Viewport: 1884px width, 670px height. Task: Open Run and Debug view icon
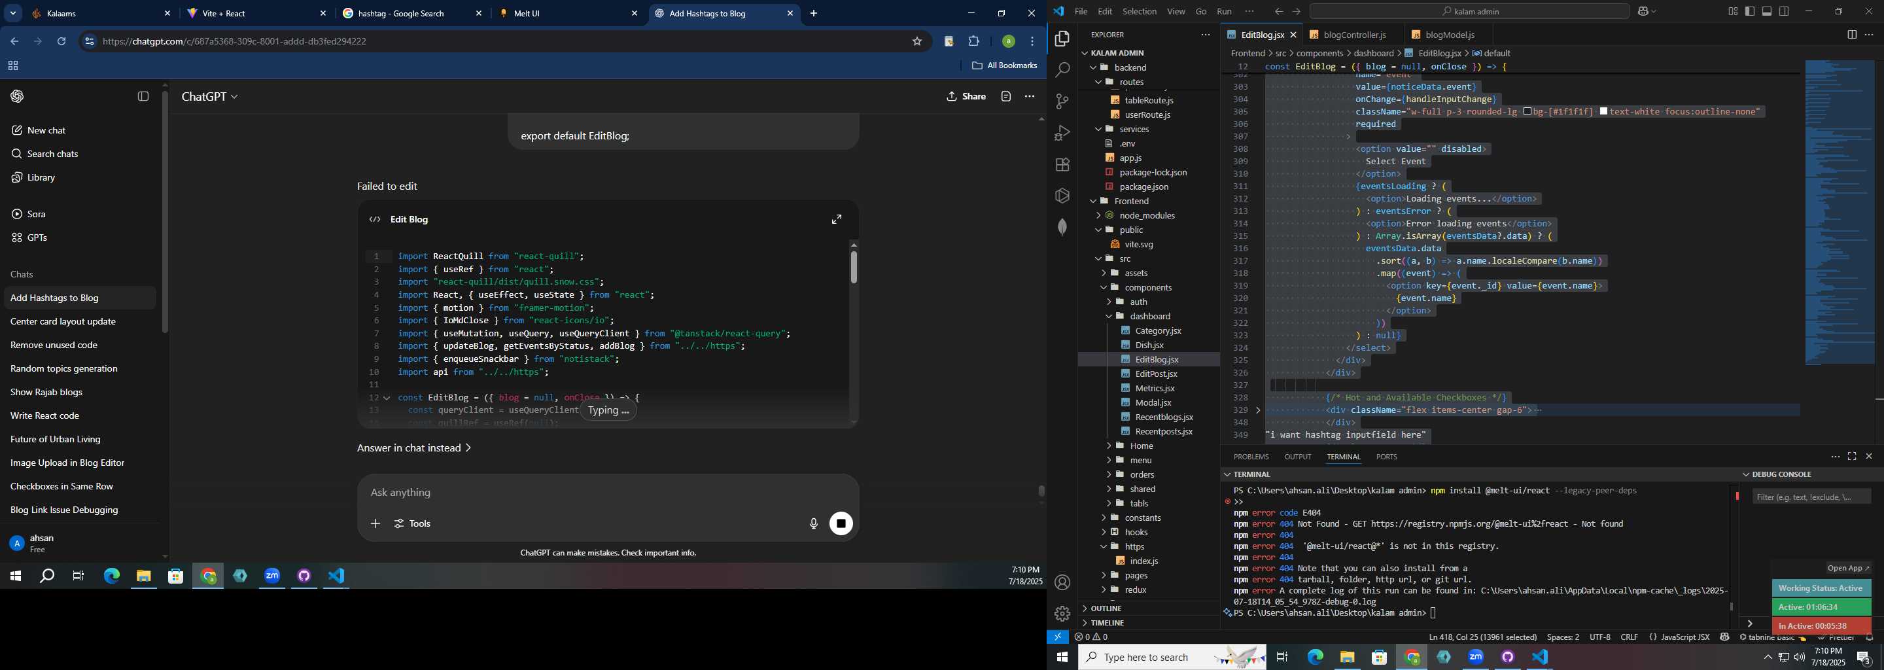tap(1062, 133)
